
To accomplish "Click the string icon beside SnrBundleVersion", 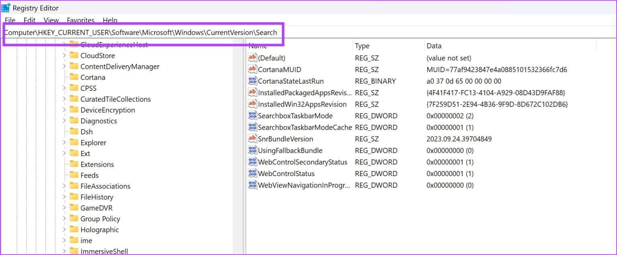I will 252,139.
